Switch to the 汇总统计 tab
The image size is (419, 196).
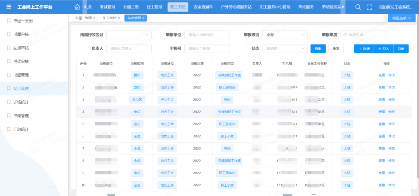click(110, 18)
